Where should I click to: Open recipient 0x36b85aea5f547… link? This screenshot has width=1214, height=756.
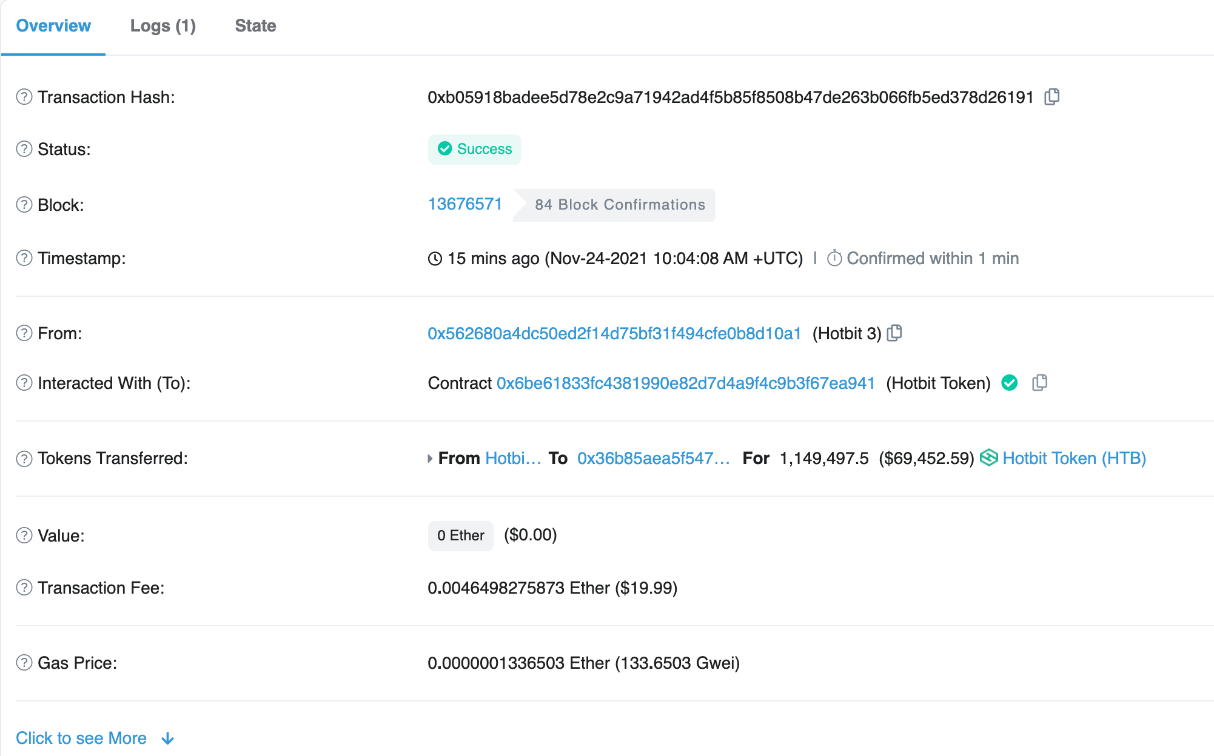click(653, 459)
